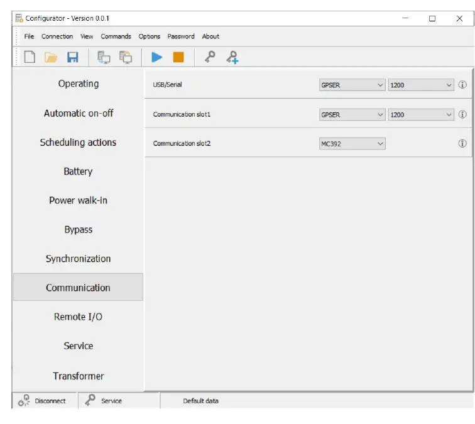
Task: Click the USB/Serial label
Action: coord(167,85)
